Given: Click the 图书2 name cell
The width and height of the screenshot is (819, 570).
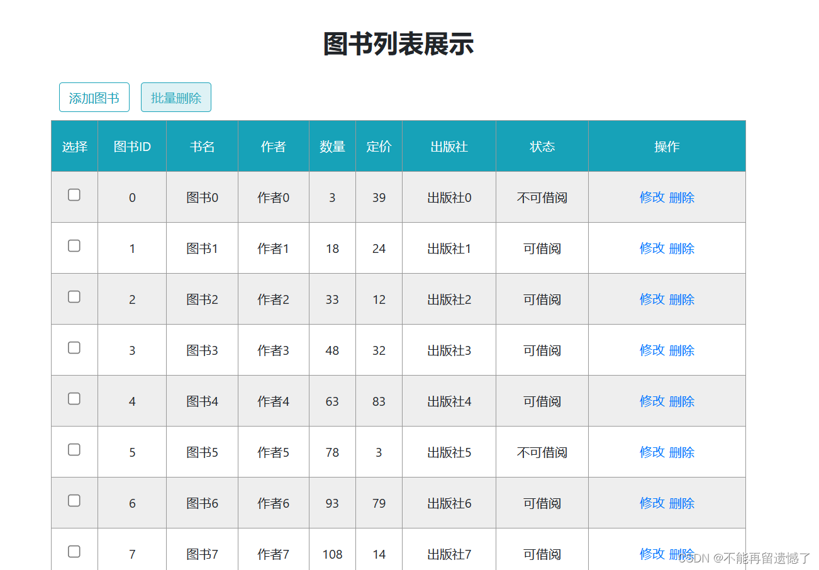Looking at the screenshot, I should point(203,299).
